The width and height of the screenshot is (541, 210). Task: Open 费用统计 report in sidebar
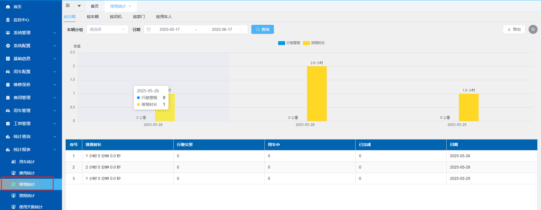coord(27,173)
